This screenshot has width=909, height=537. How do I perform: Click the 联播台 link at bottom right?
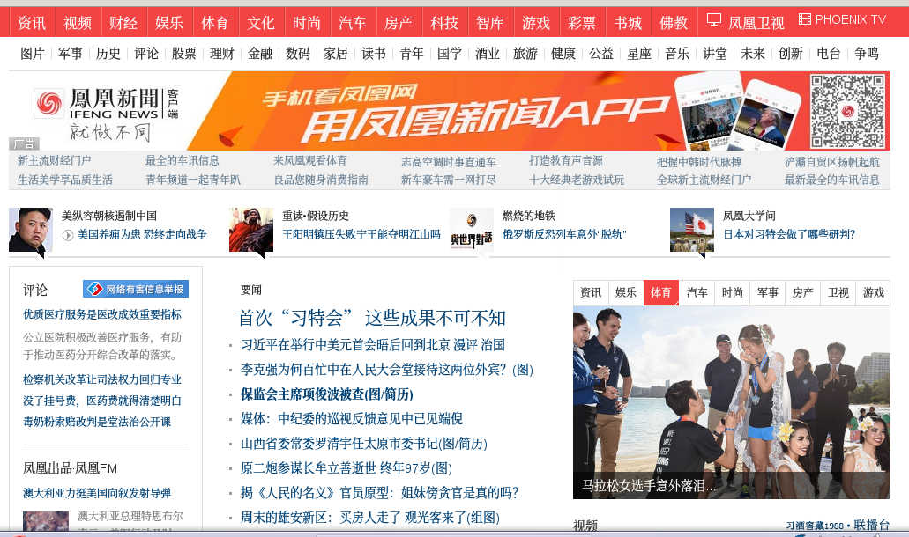pyautogui.click(x=871, y=525)
